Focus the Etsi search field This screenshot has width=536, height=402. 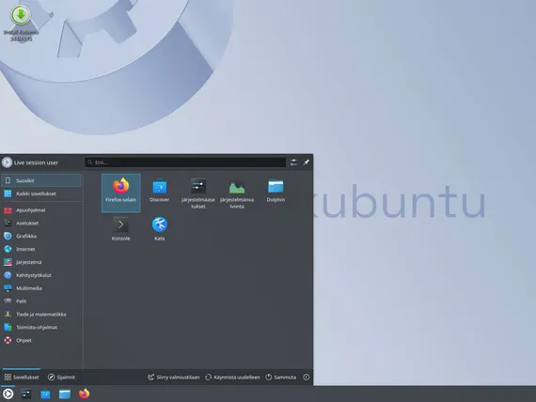coord(185,162)
